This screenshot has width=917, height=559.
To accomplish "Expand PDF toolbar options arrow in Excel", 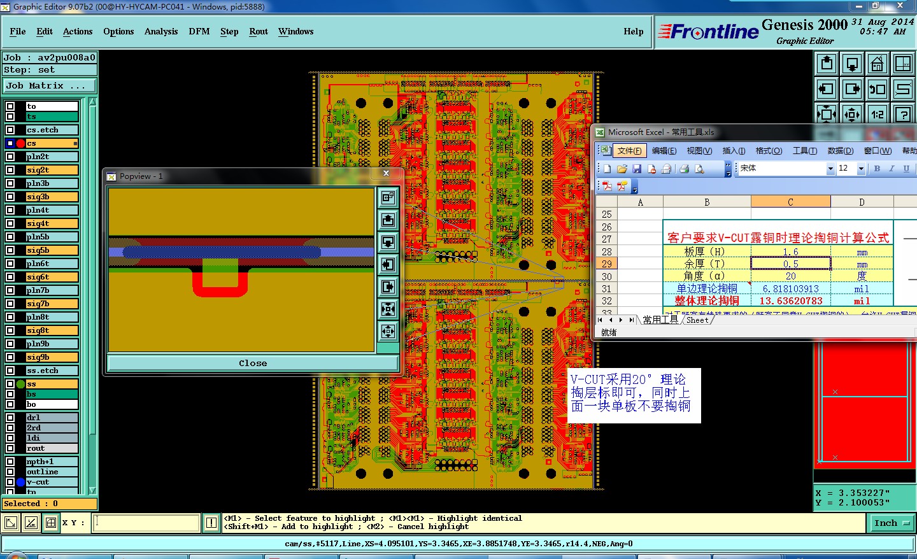I will [x=635, y=187].
